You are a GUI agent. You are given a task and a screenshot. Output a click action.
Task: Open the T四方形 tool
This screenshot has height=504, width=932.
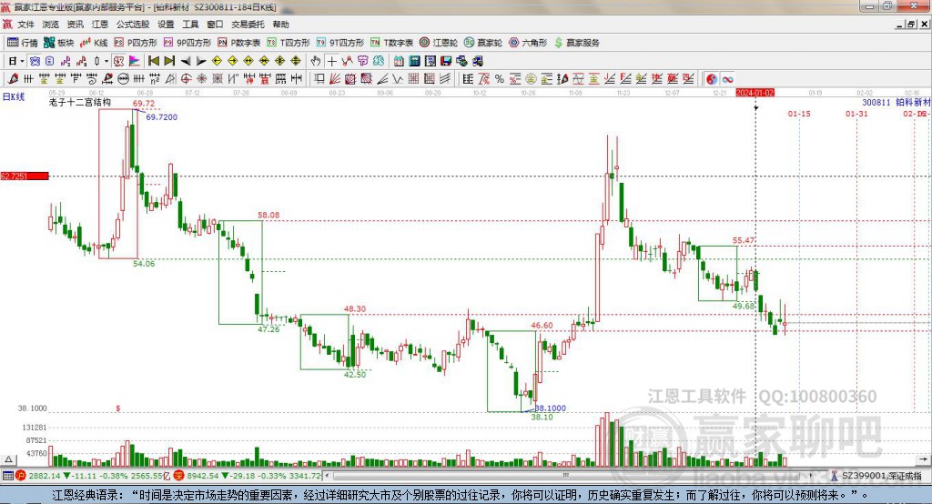click(289, 43)
